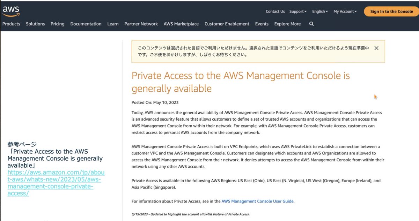Click the reference page title in the left note
The width and height of the screenshot is (419, 221).
[x=55, y=158]
